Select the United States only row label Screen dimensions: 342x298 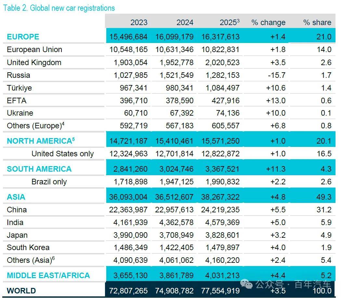tap(63, 154)
